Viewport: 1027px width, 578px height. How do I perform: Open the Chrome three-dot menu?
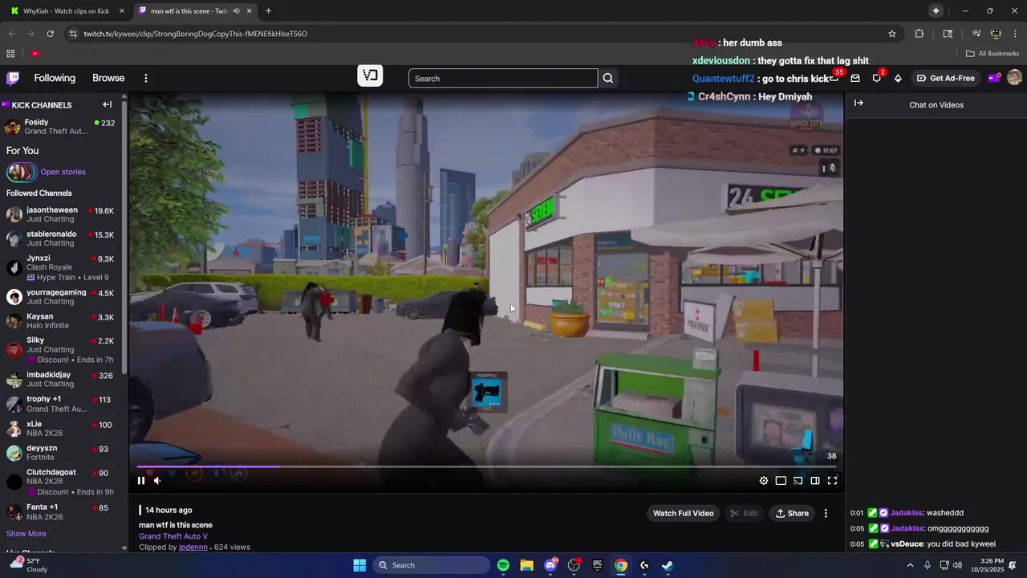click(1016, 34)
